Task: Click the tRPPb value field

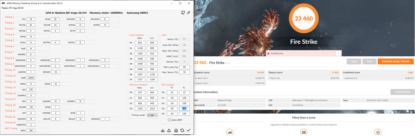Action: click(105, 25)
